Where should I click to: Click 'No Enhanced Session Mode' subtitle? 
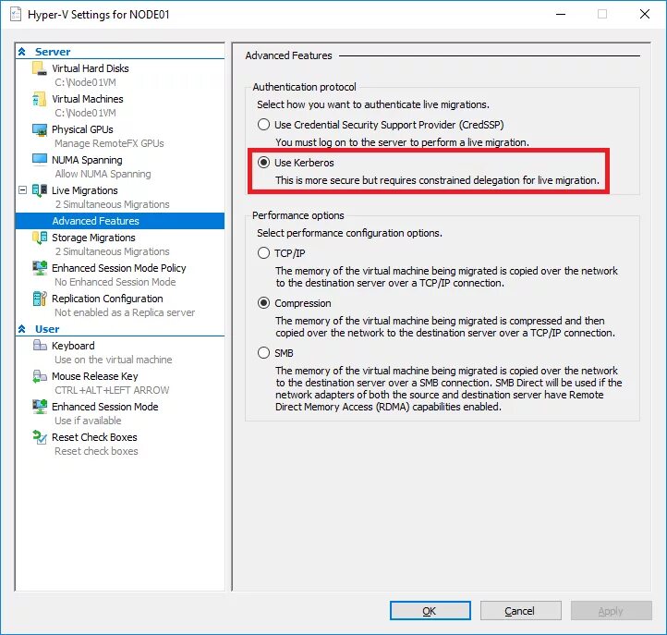tap(115, 282)
